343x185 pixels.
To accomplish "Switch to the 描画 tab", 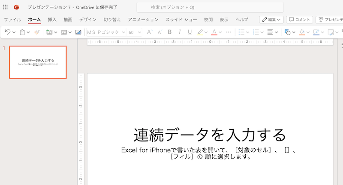I will coord(68,20).
